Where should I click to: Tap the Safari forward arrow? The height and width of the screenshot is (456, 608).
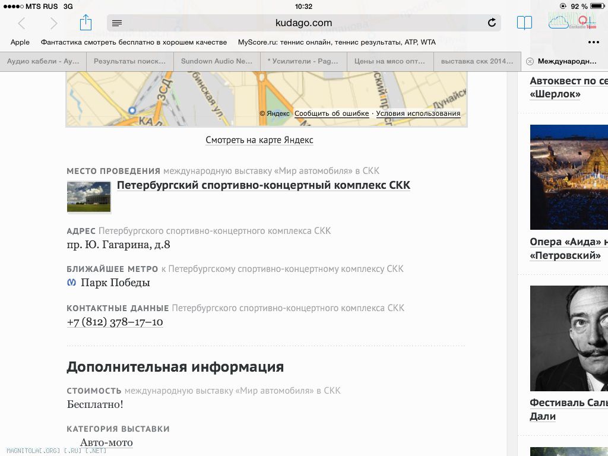[54, 23]
